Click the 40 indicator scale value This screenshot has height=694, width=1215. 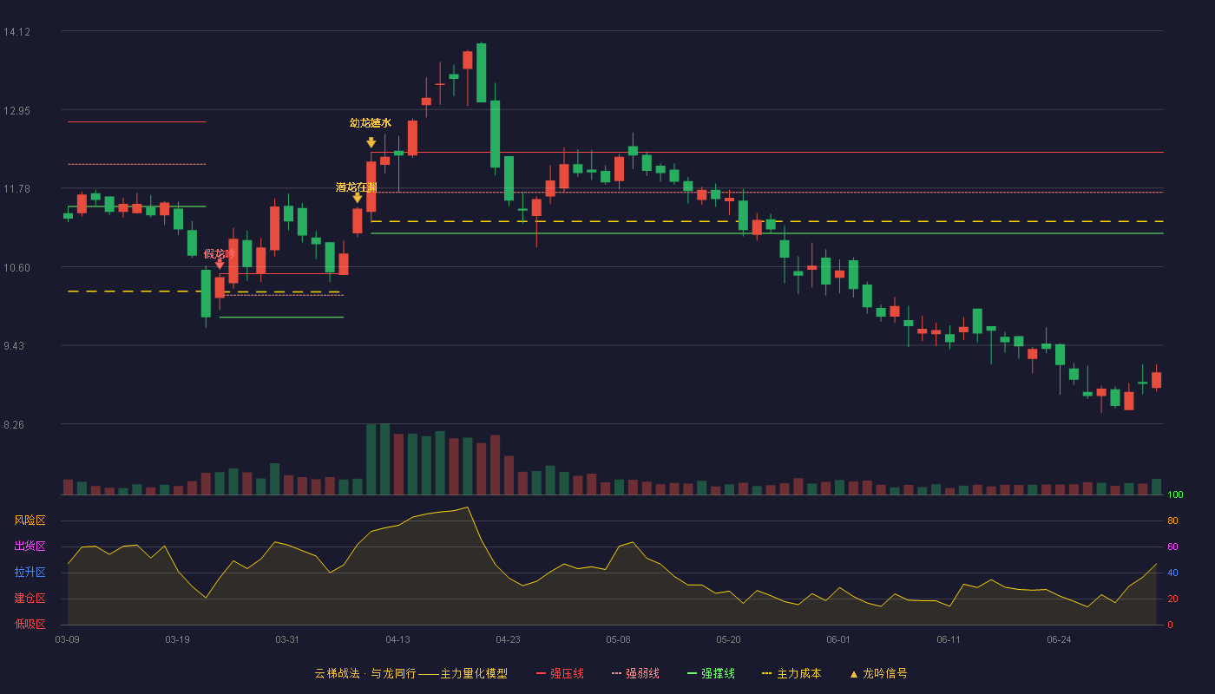click(x=1172, y=573)
